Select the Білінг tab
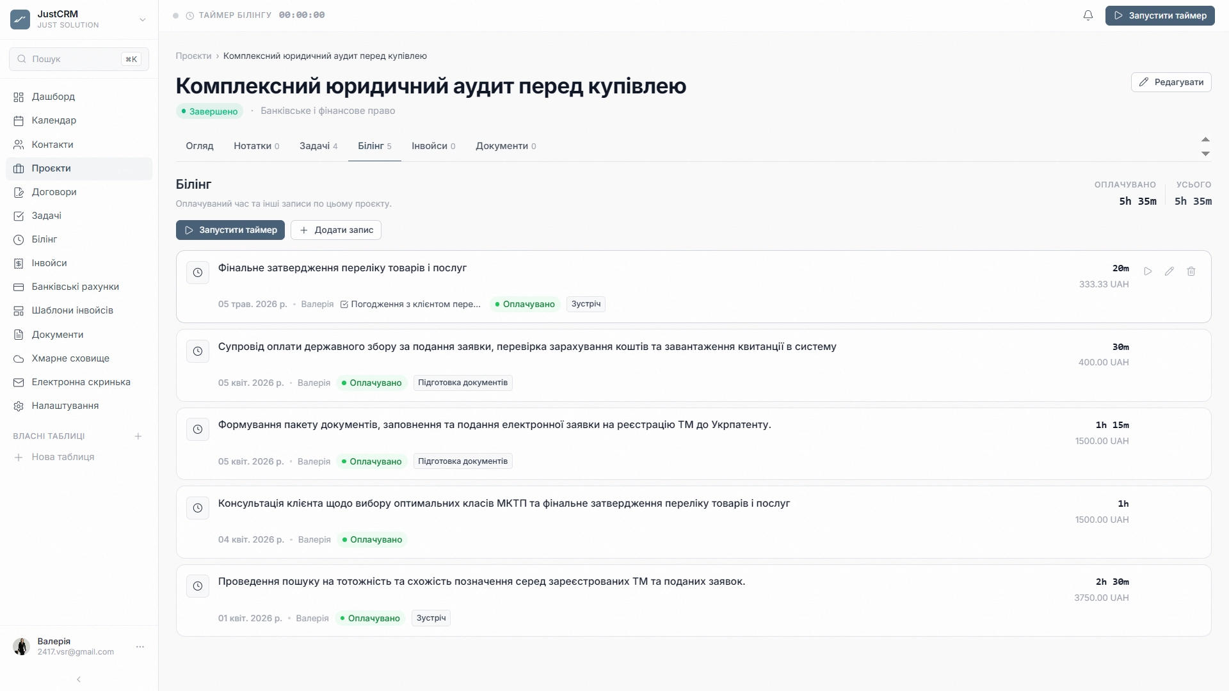Screen dimensions: 1229x691 tap(374, 146)
